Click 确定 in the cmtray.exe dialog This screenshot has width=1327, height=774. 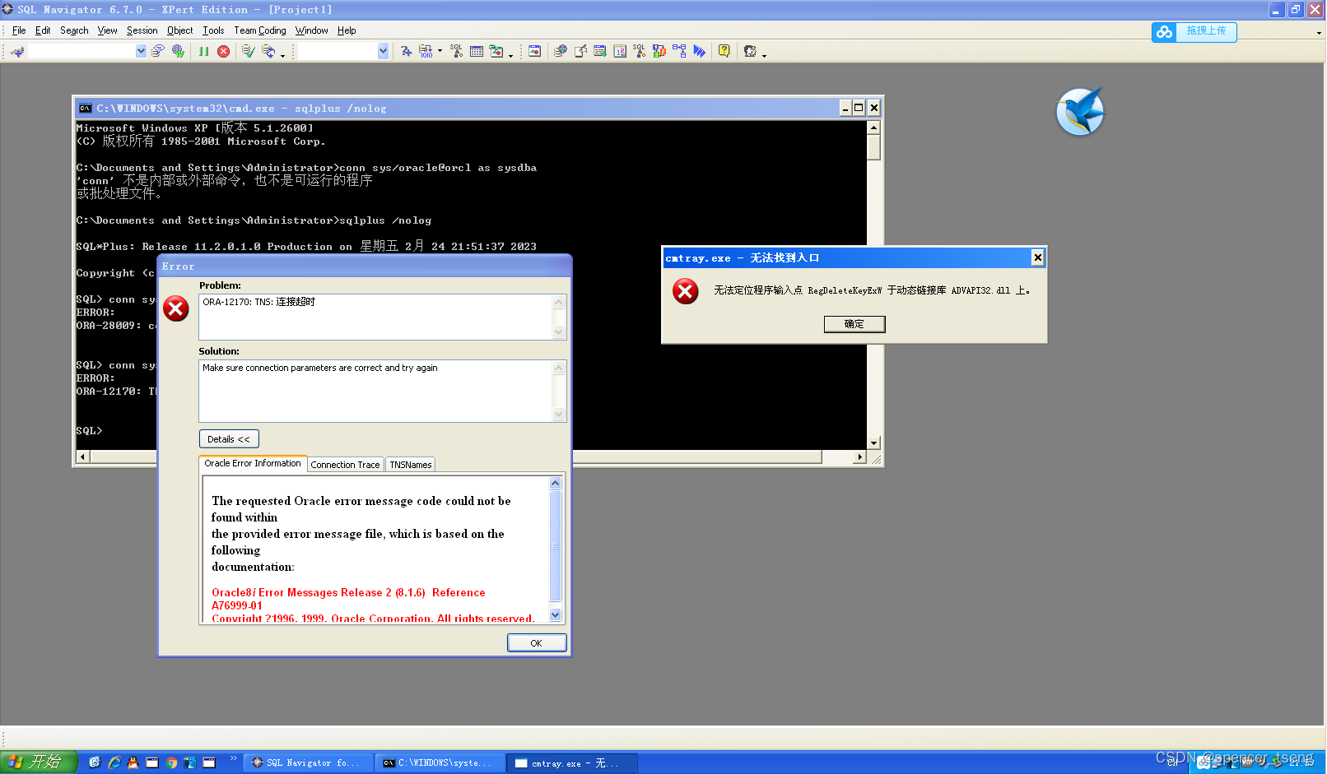coord(854,324)
